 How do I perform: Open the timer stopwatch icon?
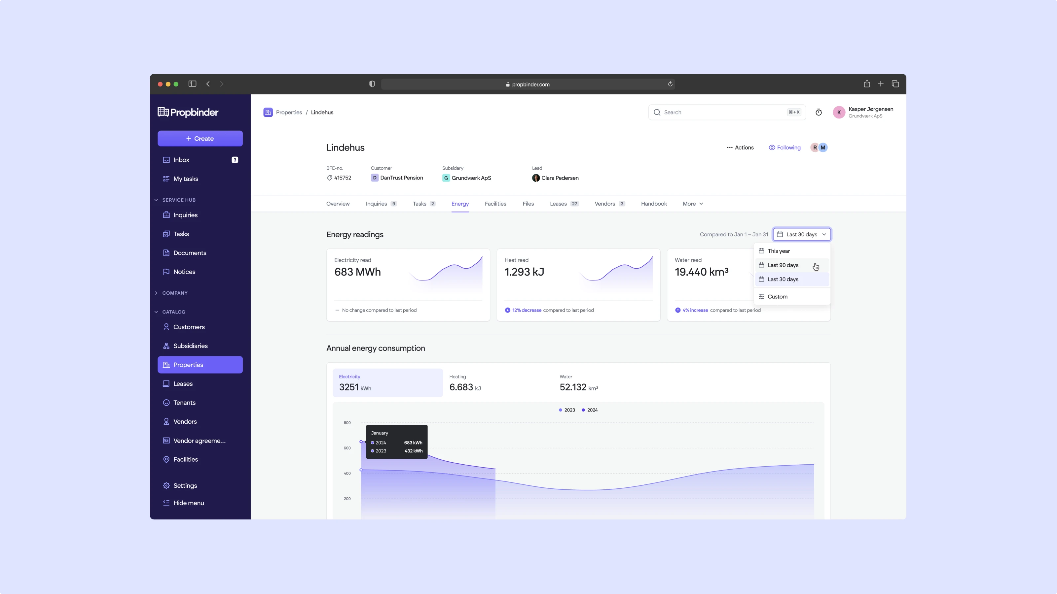click(x=818, y=112)
